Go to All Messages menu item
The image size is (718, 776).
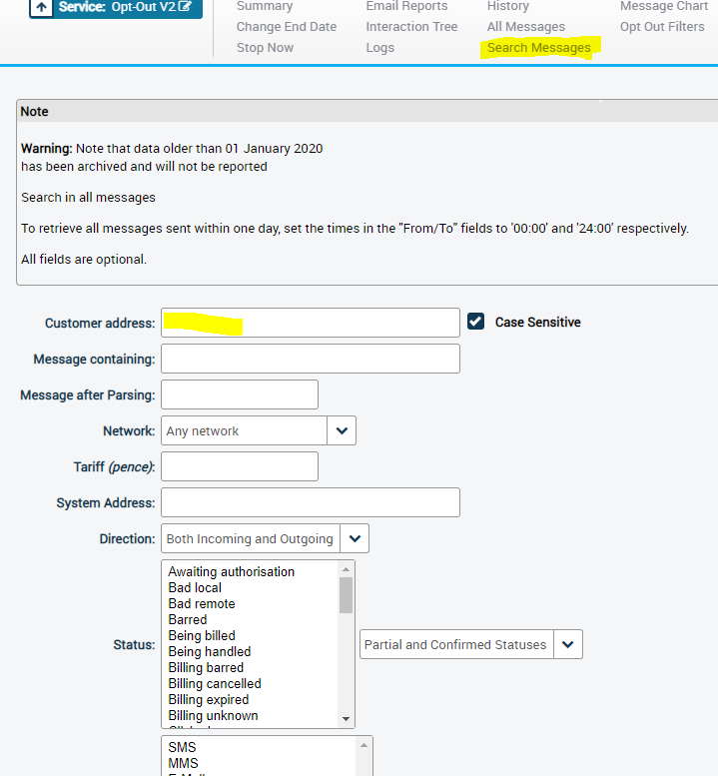pyautogui.click(x=526, y=27)
